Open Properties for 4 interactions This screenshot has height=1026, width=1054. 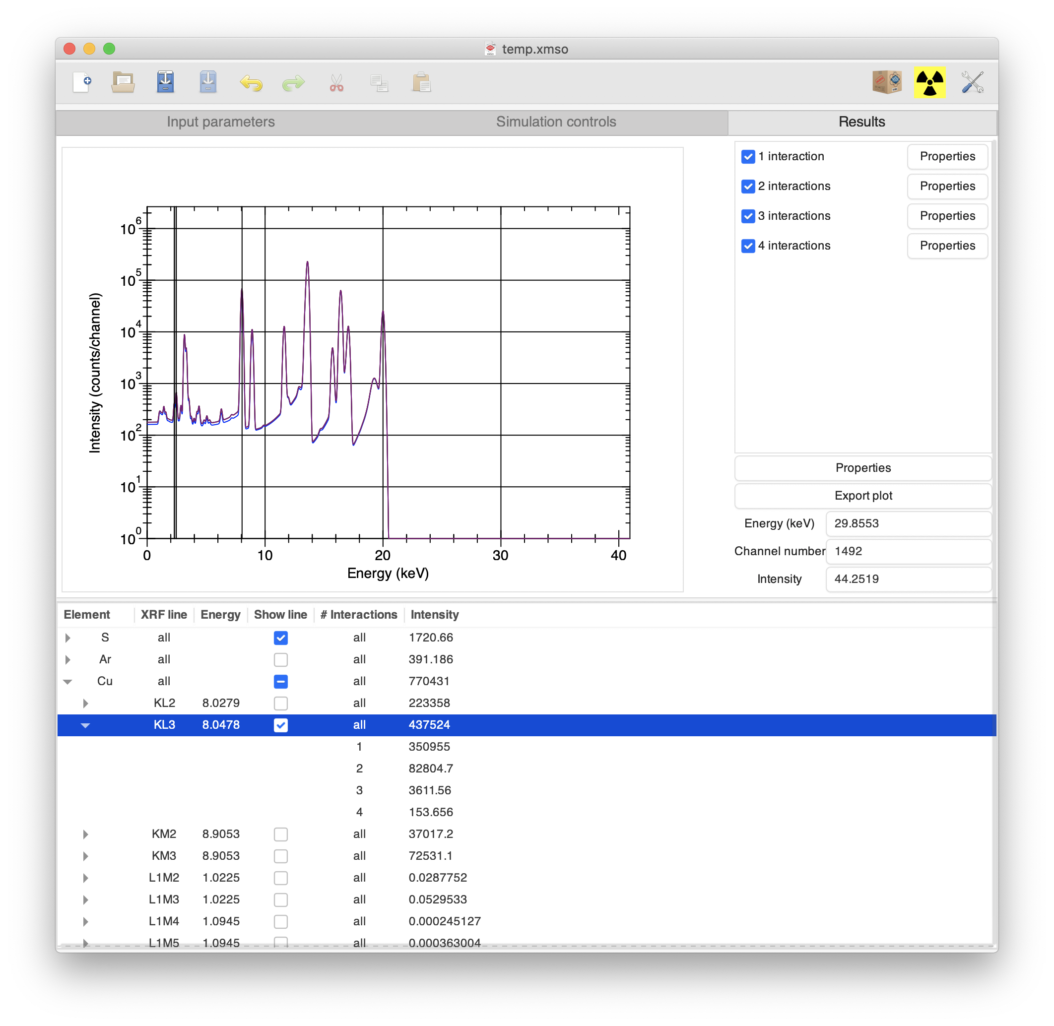(947, 245)
